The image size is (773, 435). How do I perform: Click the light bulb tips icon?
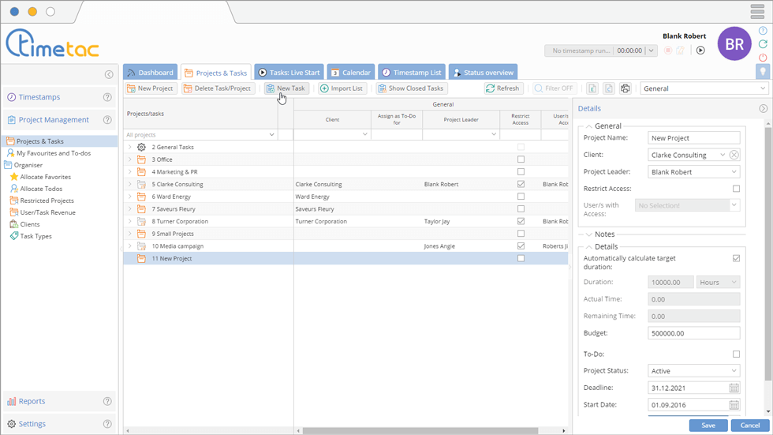[763, 72]
